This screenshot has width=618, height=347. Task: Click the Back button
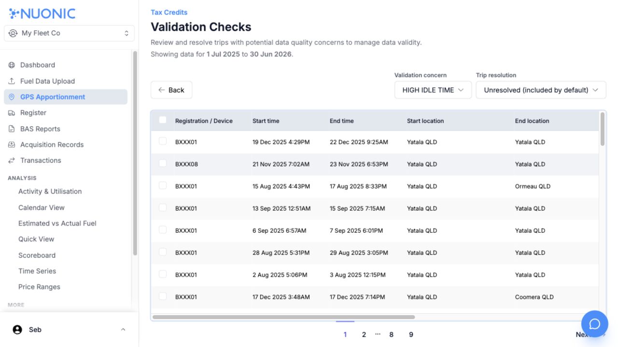click(171, 90)
